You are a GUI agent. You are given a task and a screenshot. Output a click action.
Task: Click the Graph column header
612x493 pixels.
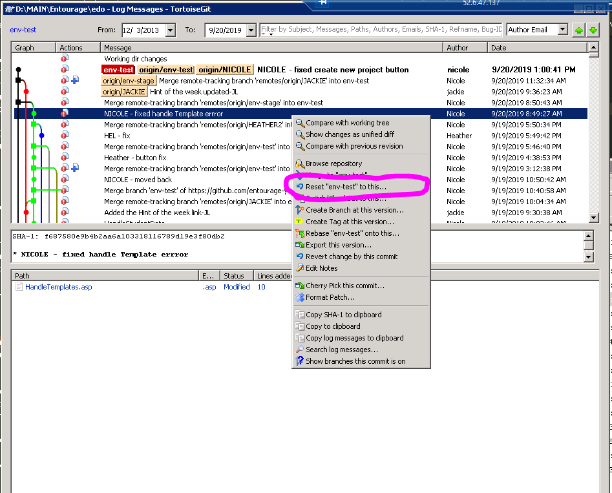[x=34, y=48]
